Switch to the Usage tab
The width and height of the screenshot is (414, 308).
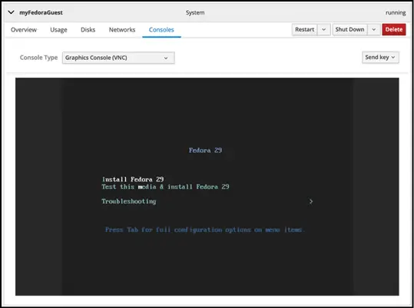click(x=58, y=30)
